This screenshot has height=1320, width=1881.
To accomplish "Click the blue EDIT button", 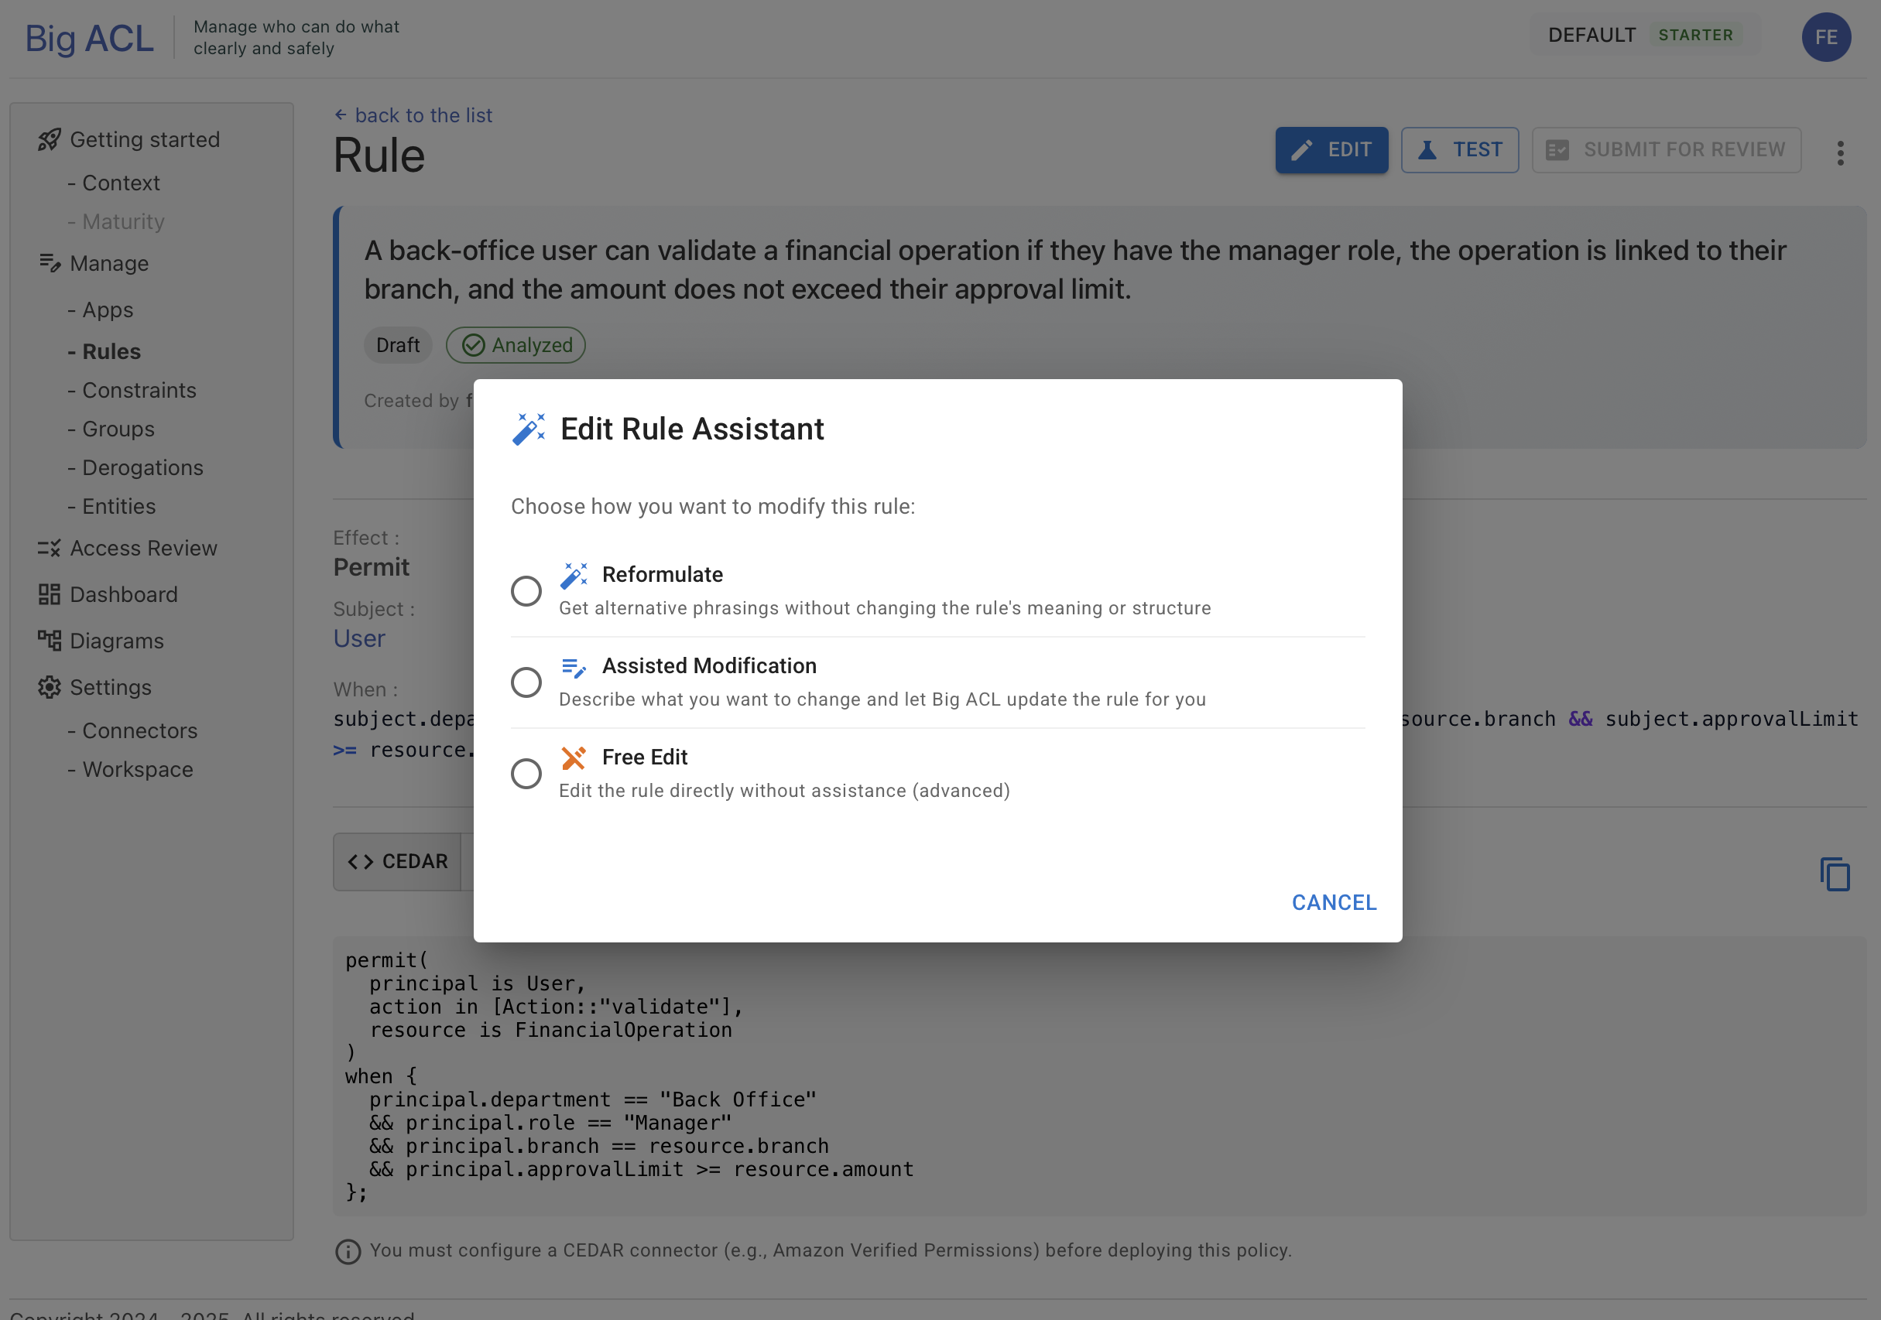I will [1331, 150].
